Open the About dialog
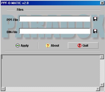 tap(52, 46)
